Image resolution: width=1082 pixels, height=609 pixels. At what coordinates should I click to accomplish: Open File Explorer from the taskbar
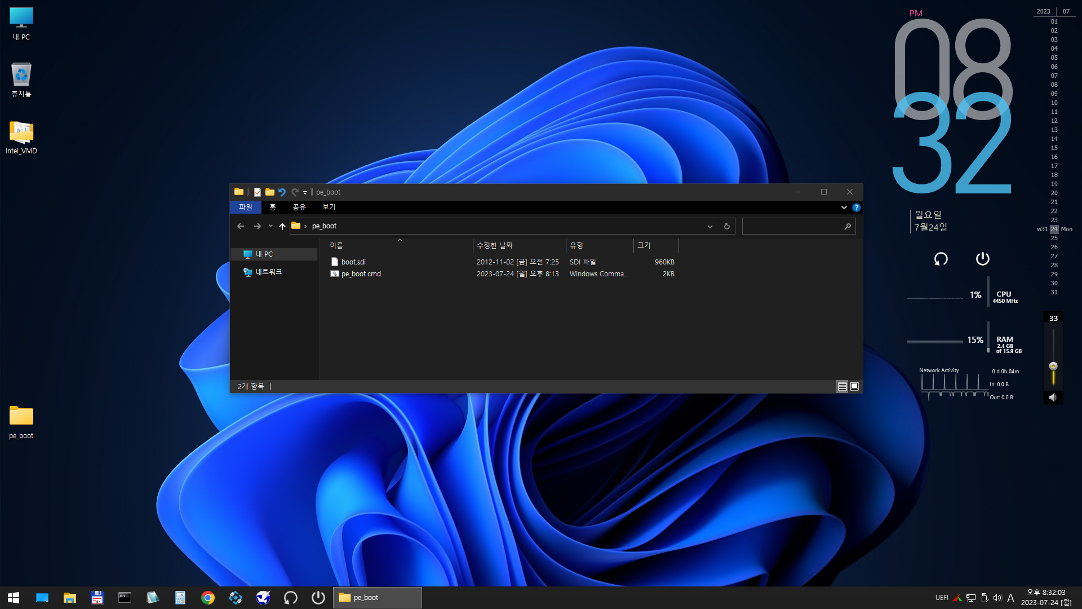70,598
